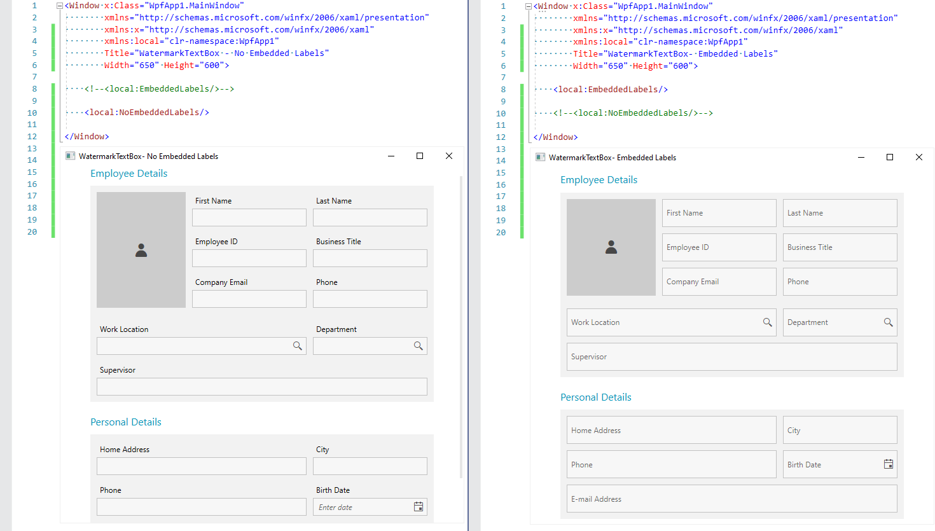Click person photo placeholder in No Embedded Labels window
935x531 pixels.
(x=141, y=250)
